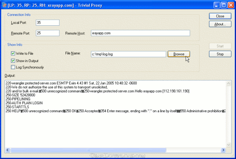Enable Log Synchronously checkbox

(x=13, y=67)
